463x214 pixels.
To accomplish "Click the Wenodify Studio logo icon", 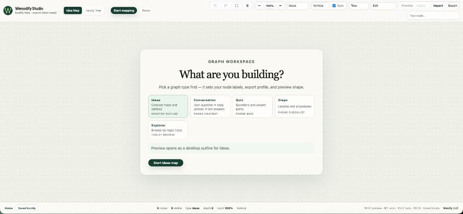I will [x=8, y=10].
